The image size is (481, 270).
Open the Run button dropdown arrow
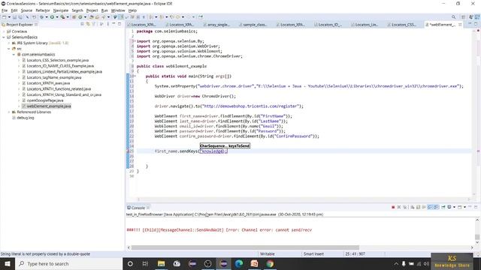click(57, 17)
